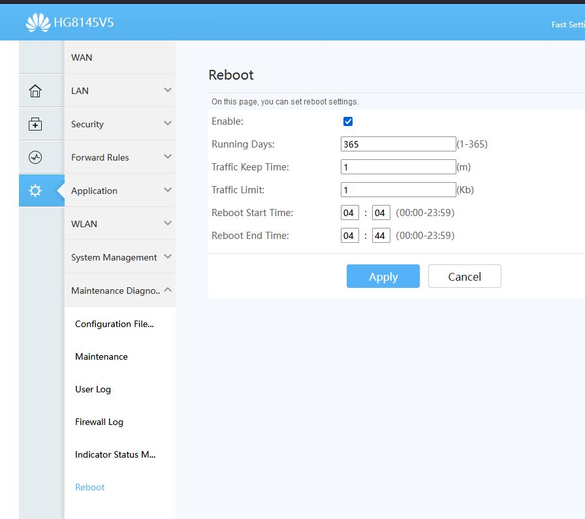This screenshot has width=585, height=519.
Task: Click the Running Days input field
Action: pyautogui.click(x=398, y=144)
